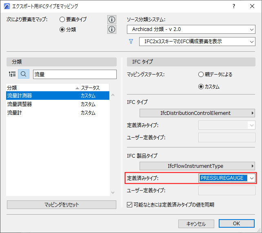
Task: Switch to tree hierarchy view icon
Action: 12,74
